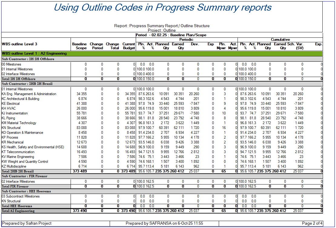This screenshot has height=228, width=336.
Task: Click the 'Sub Contractor : 2H 2H Offshore' group header
Action: pyautogui.click(x=28, y=59)
